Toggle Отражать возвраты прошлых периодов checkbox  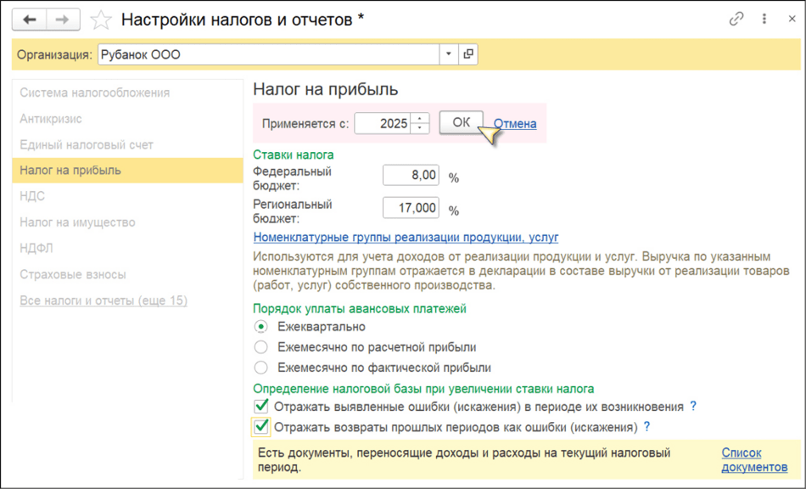click(x=261, y=427)
